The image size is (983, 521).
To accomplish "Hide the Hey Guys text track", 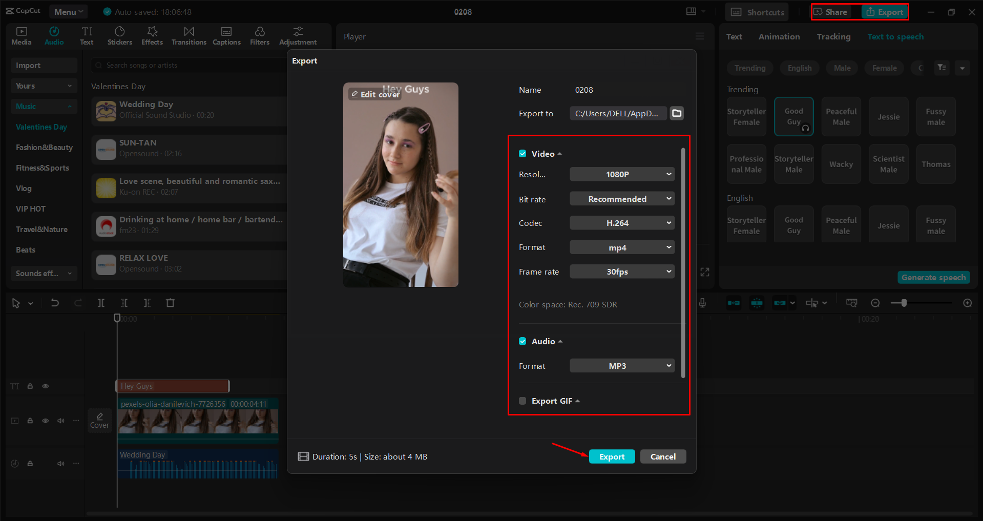I will (45, 386).
